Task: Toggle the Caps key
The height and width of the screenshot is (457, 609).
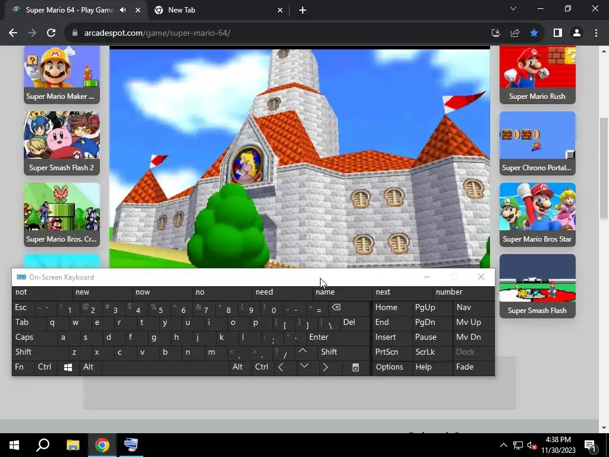Action: [35, 337]
